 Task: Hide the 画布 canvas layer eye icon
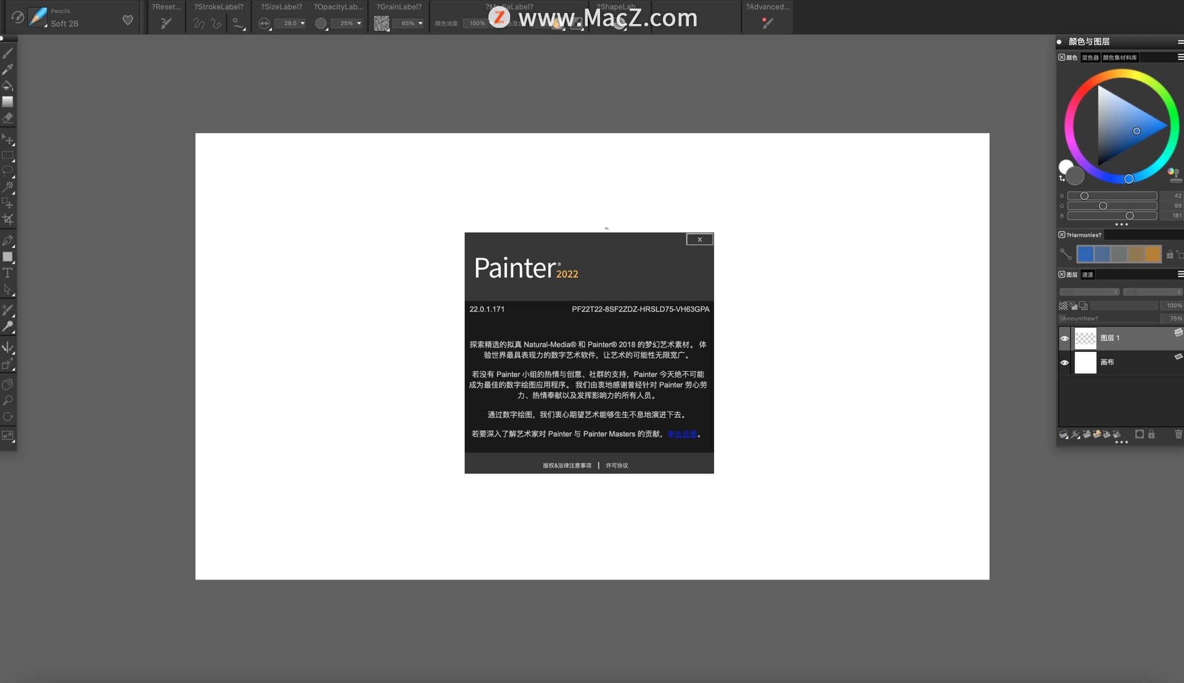click(1064, 362)
